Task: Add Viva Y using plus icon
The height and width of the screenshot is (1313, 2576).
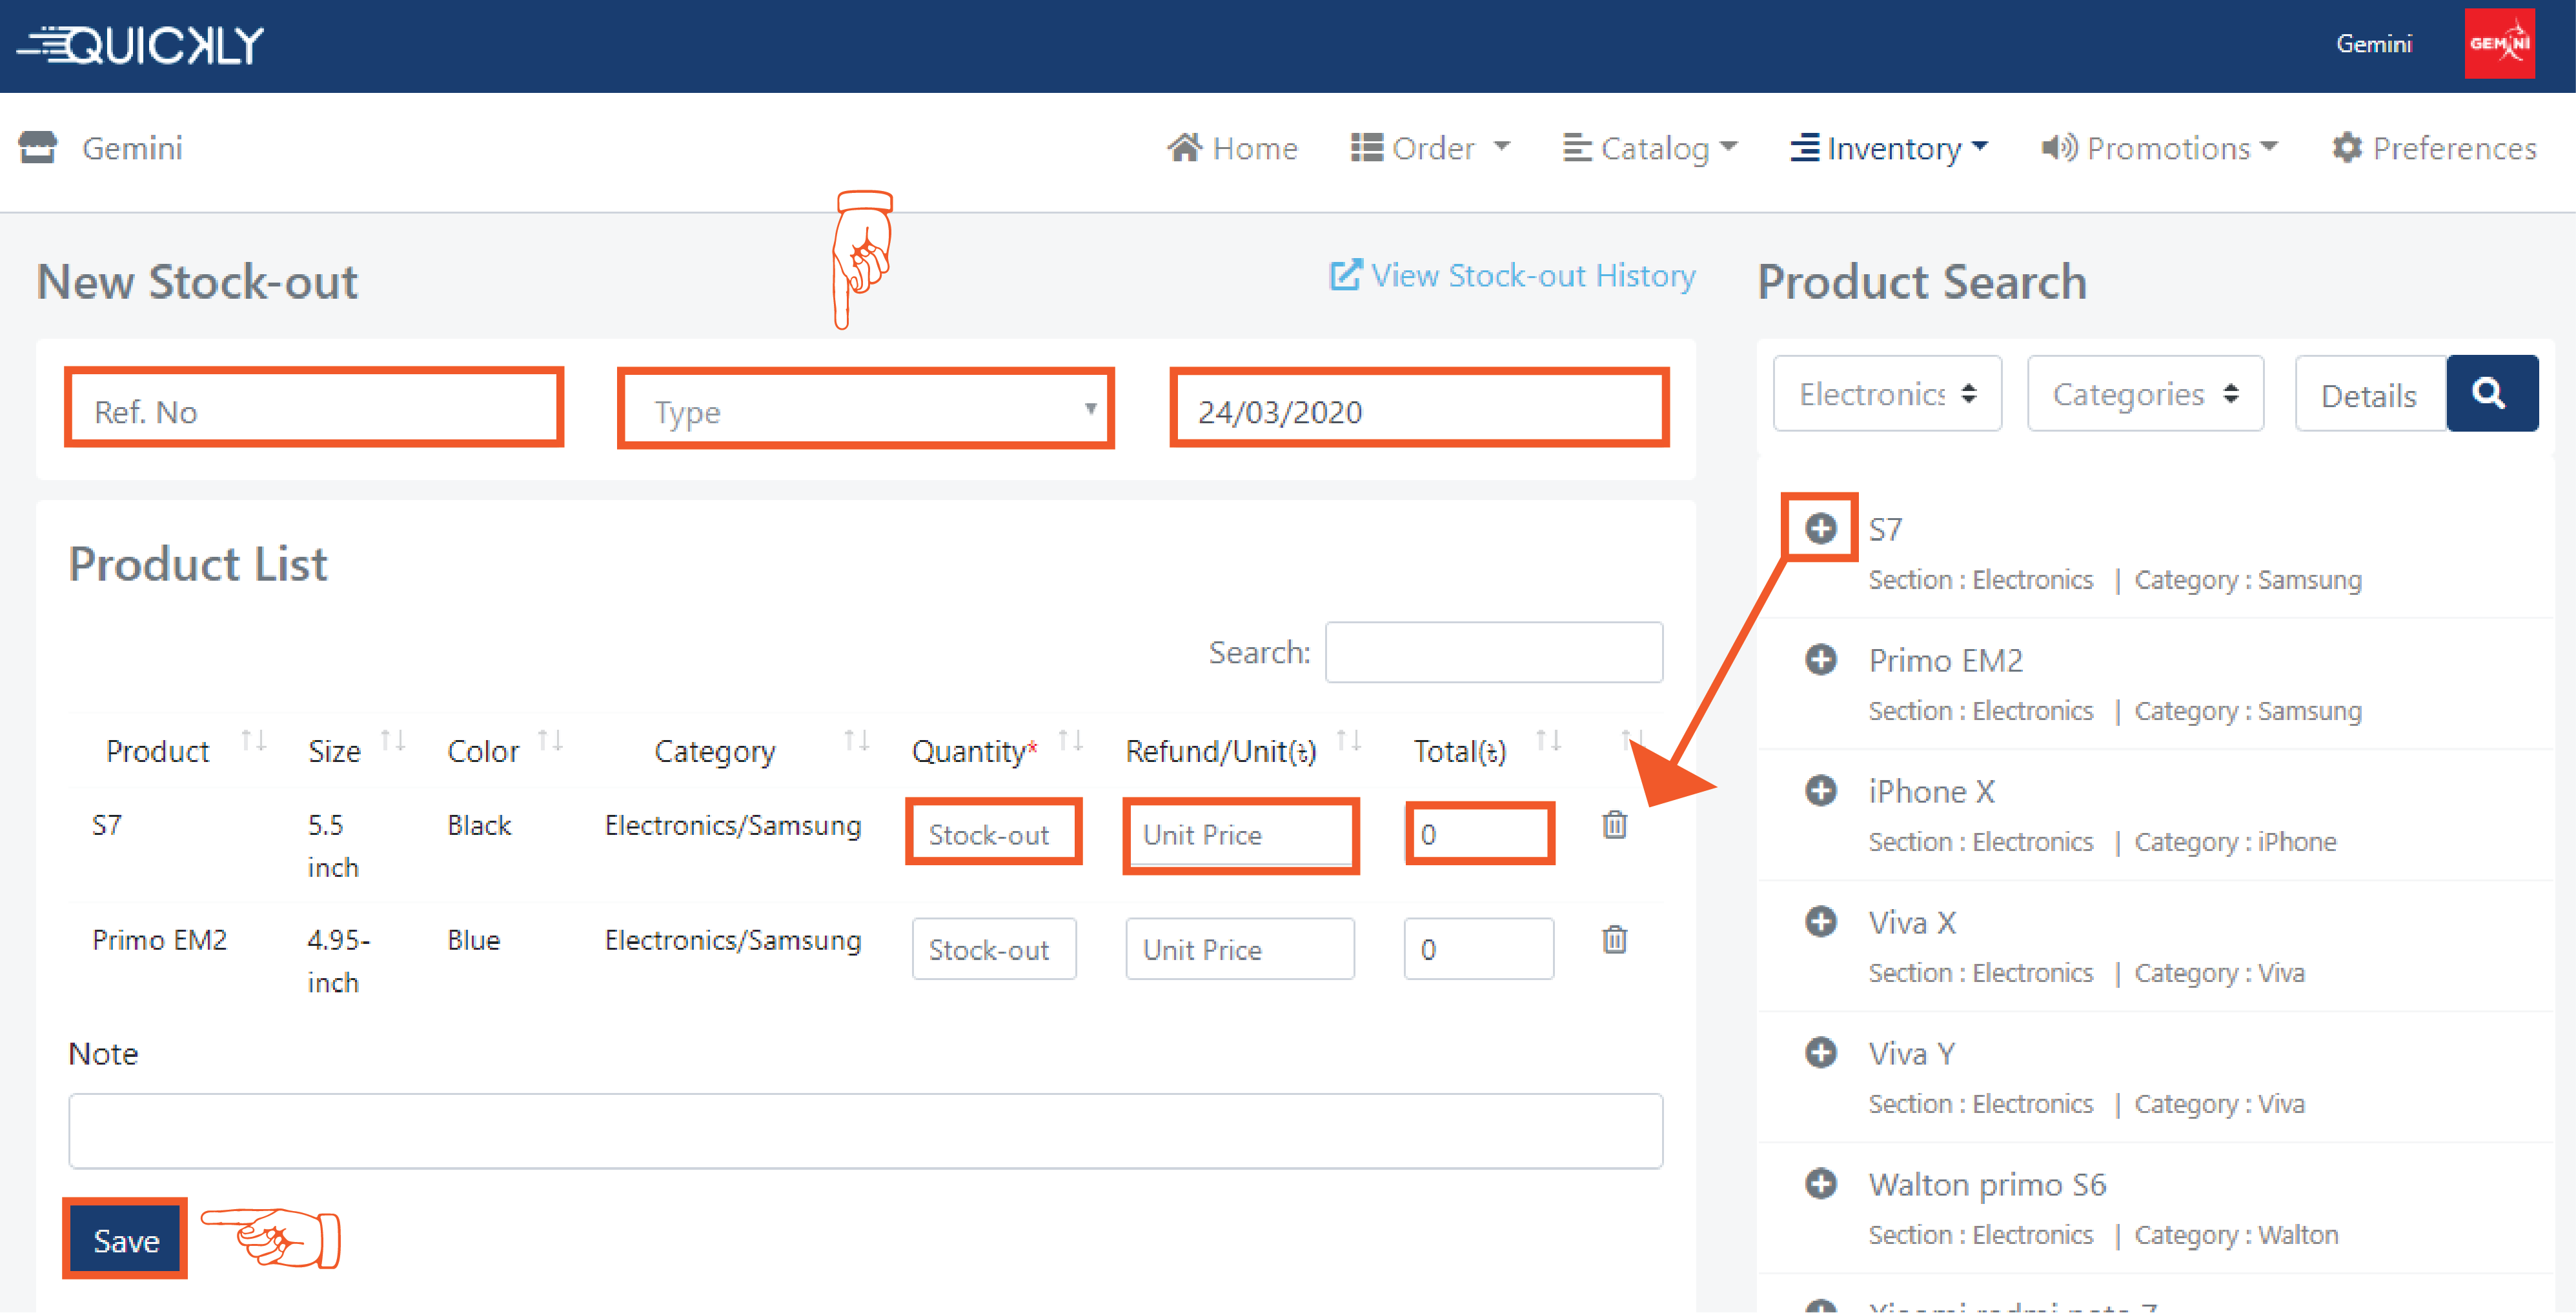Action: click(x=1820, y=1052)
